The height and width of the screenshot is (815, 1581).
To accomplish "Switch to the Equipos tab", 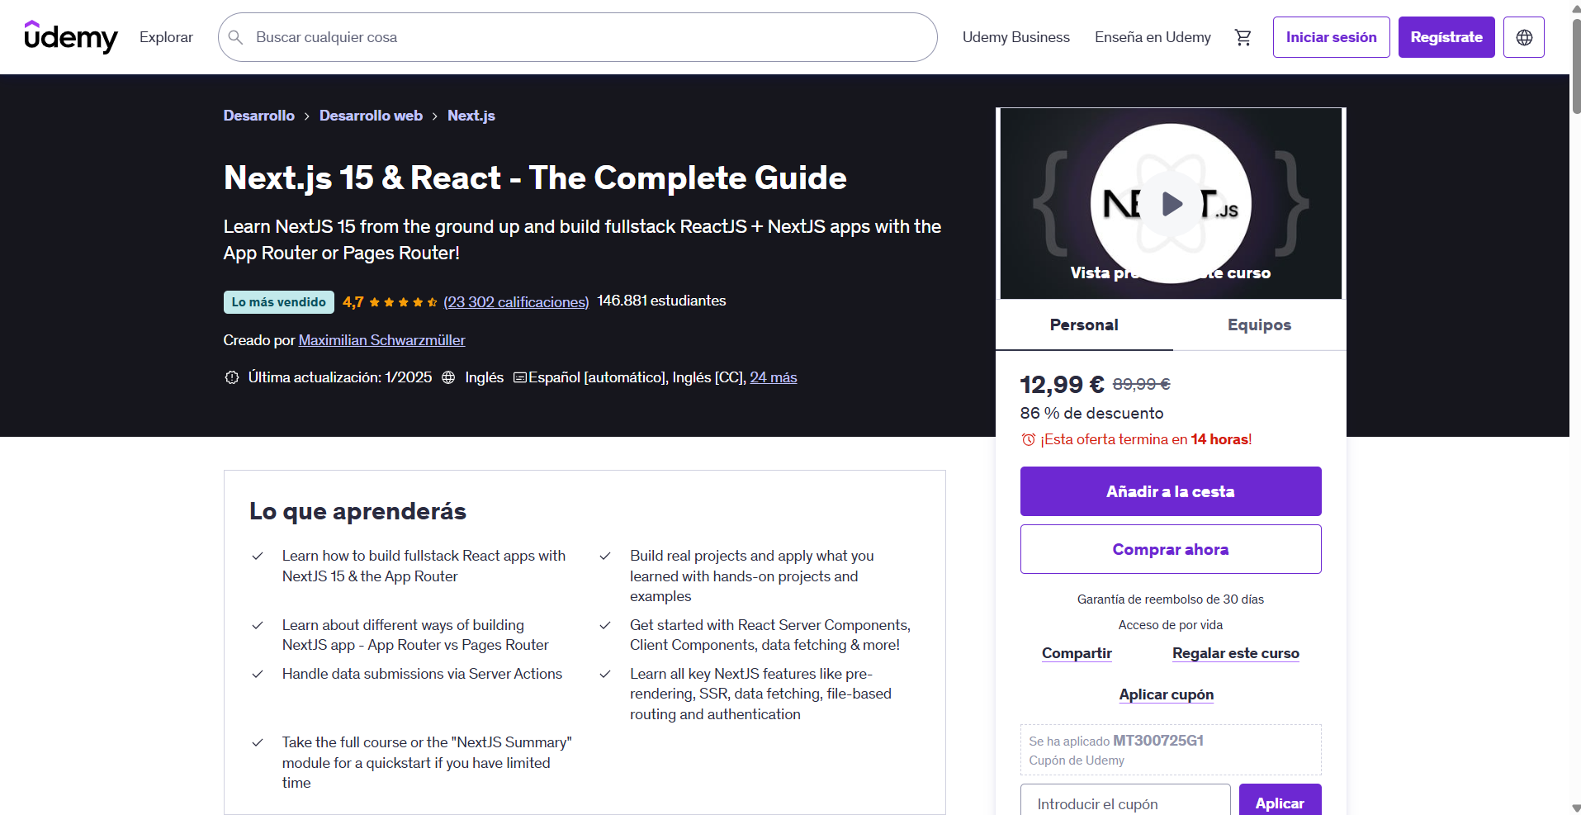I will [x=1258, y=325].
